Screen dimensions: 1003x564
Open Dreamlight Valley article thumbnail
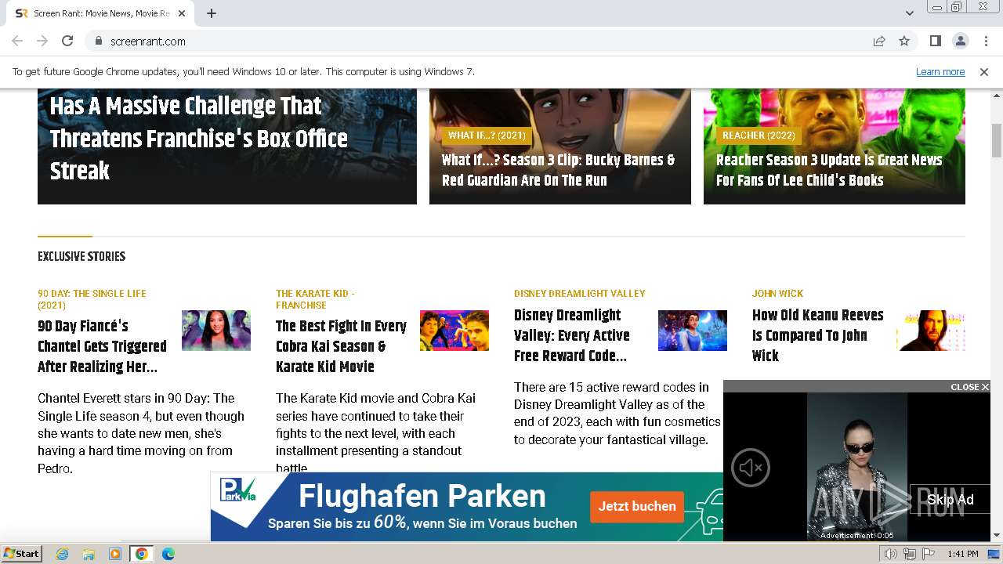tap(693, 331)
